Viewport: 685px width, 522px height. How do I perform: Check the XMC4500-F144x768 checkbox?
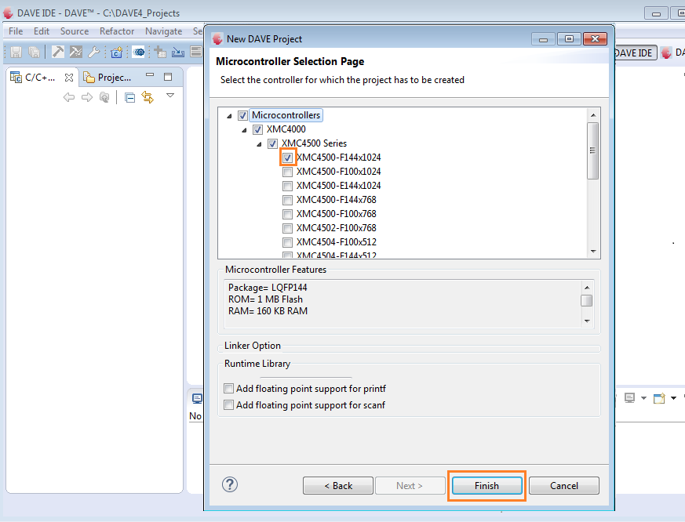tap(287, 200)
